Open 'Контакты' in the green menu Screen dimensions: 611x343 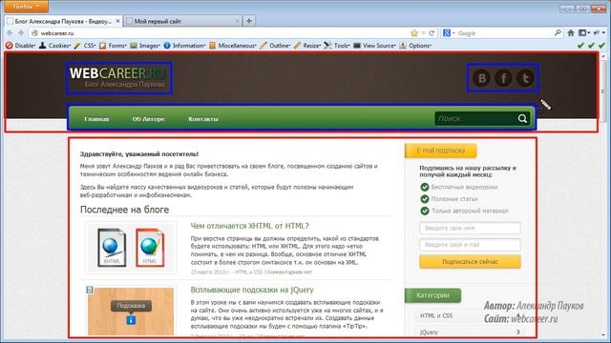tap(203, 119)
